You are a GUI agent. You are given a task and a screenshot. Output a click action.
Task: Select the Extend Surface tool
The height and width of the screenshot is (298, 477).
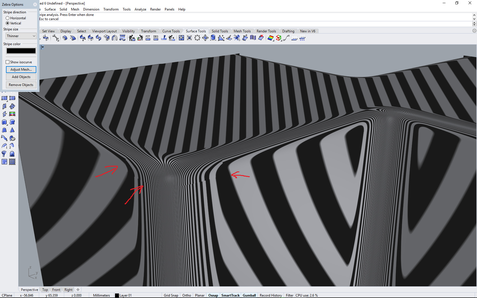coord(73,38)
